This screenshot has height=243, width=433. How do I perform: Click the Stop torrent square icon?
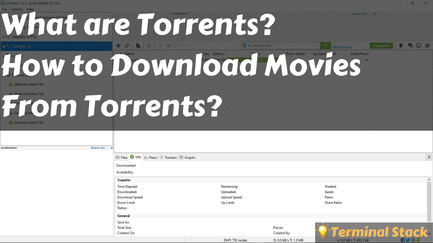point(169,46)
